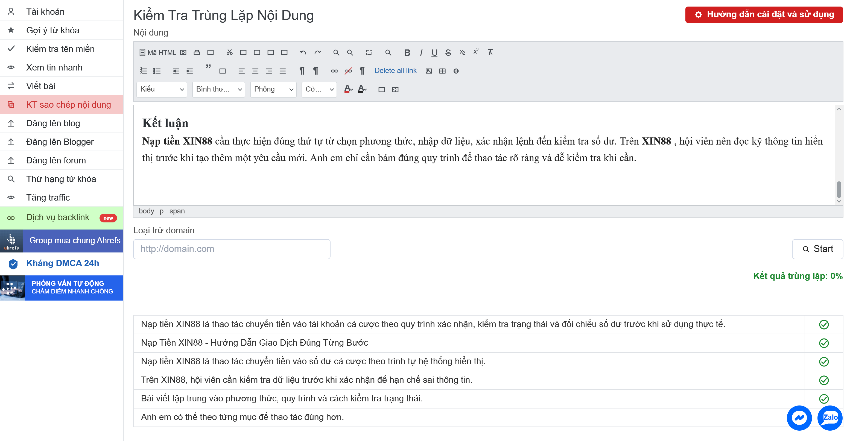
Task: Click the round icon right of table icon
Action: [x=456, y=71]
